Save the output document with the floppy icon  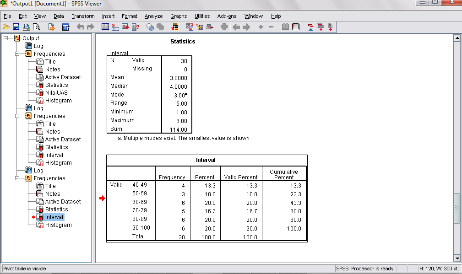pyautogui.click(x=16, y=27)
